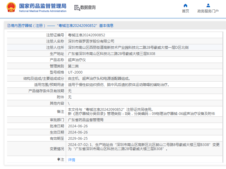Select the 注册人住所 address value

128,48
